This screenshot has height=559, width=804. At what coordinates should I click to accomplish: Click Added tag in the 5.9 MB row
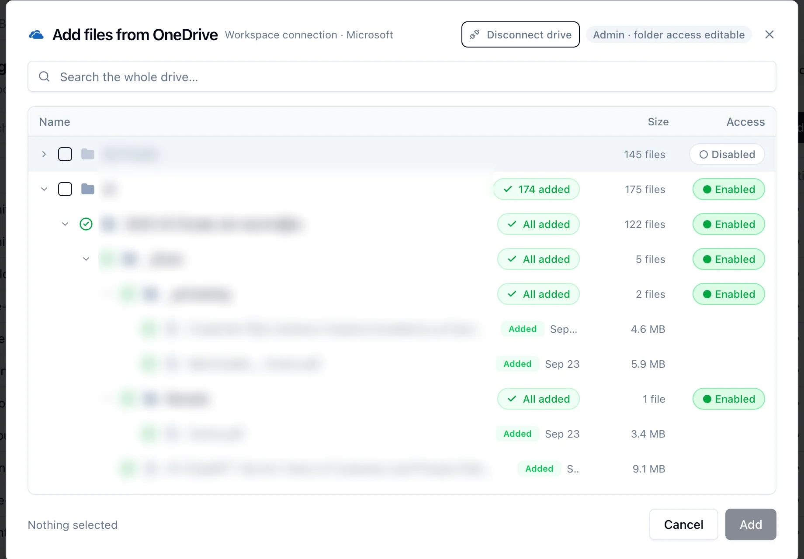[x=517, y=364]
